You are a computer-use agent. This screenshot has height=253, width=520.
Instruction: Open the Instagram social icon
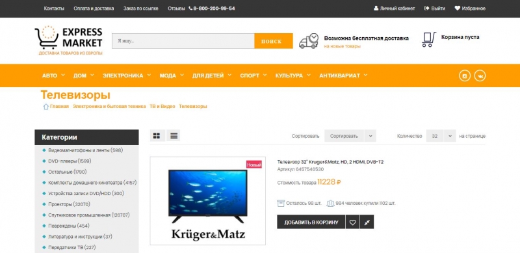(x=465, y=75)
